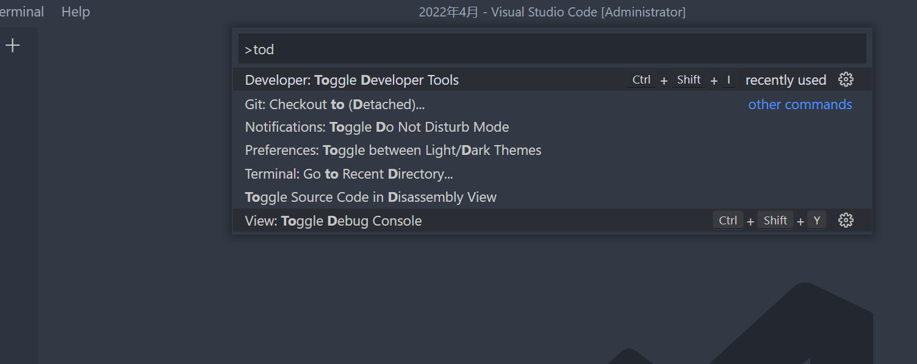Click the gear icon beside Toggle Developer Tools
Image resolution: width=917 pixels, height=364 pixels.
coord(846,79)
